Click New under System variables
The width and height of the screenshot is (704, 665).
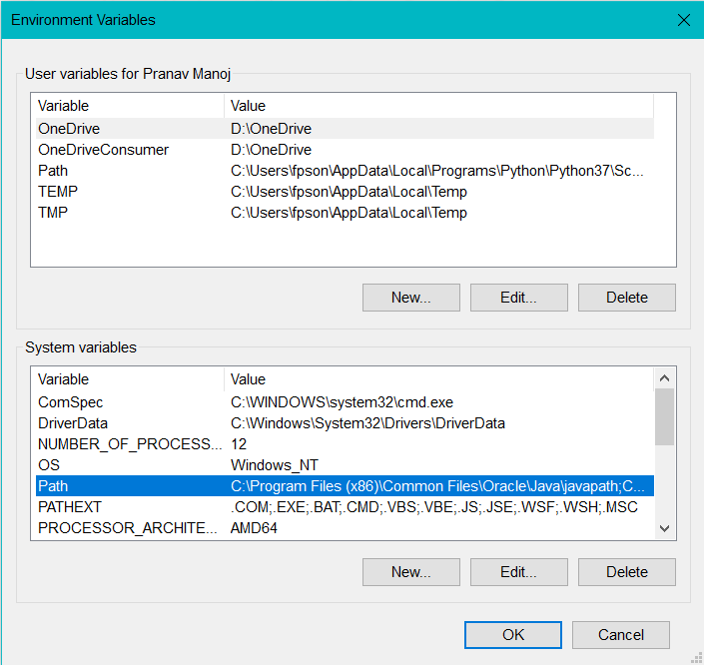click(410, 572)
